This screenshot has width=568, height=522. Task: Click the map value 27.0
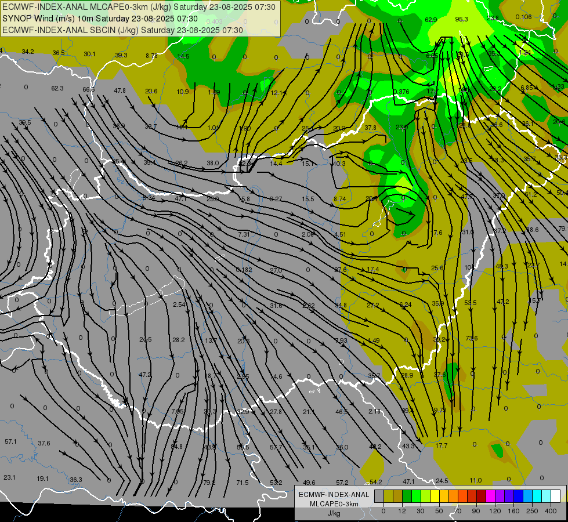(276, 270)
